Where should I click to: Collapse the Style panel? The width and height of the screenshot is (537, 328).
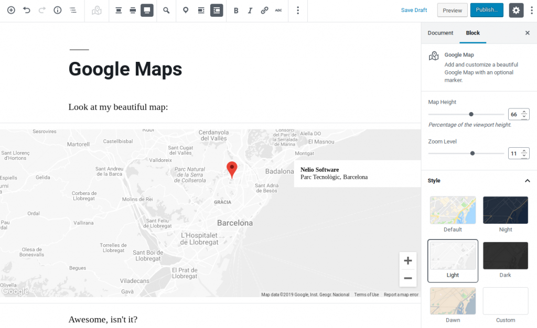(528, 180)
